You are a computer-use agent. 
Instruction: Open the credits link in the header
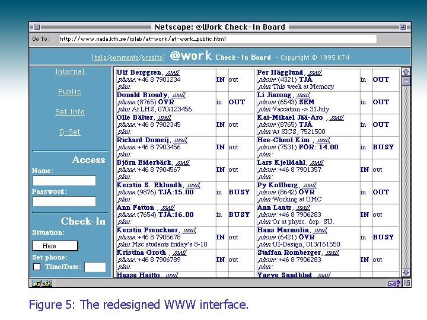point(152,57)
